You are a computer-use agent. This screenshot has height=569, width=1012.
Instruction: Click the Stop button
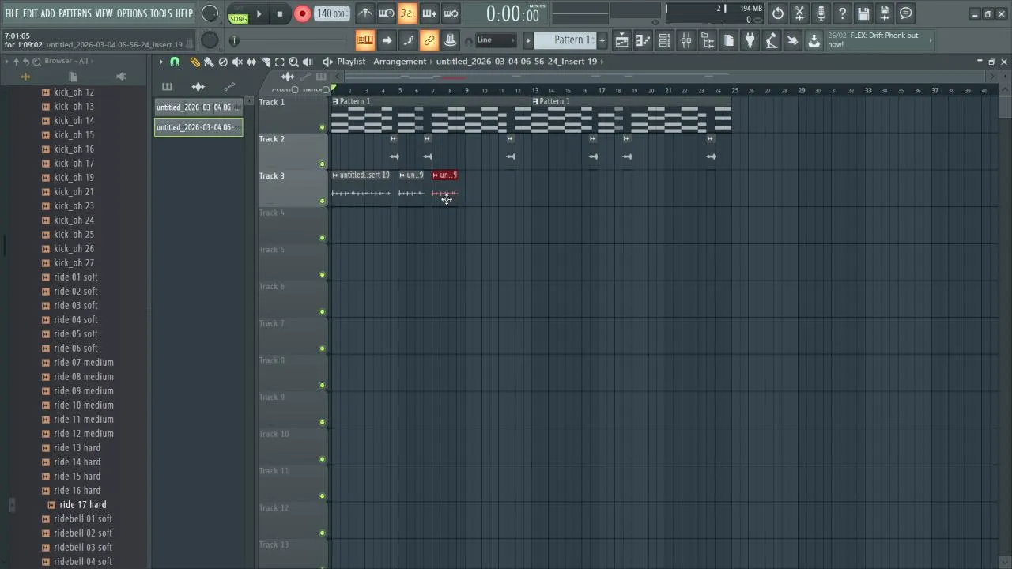pyautogui.click(x=280, y=13)
